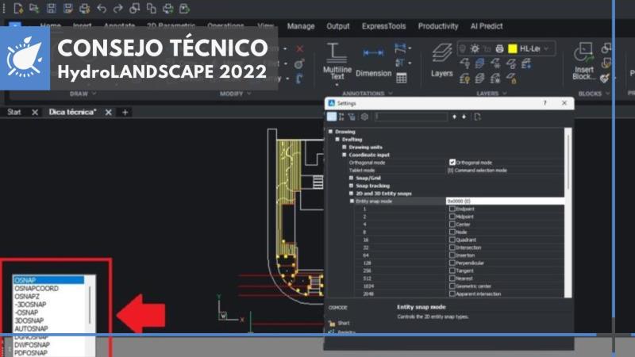
Task: Collapse the Drawing tree node
Action: pyautogui.click(x=330, y=132)
